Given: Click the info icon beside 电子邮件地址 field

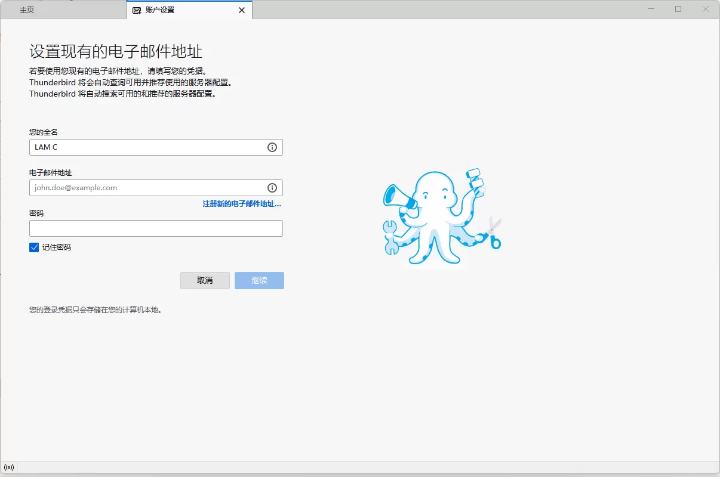Looking at the screenshot, I should click(272, 188).
